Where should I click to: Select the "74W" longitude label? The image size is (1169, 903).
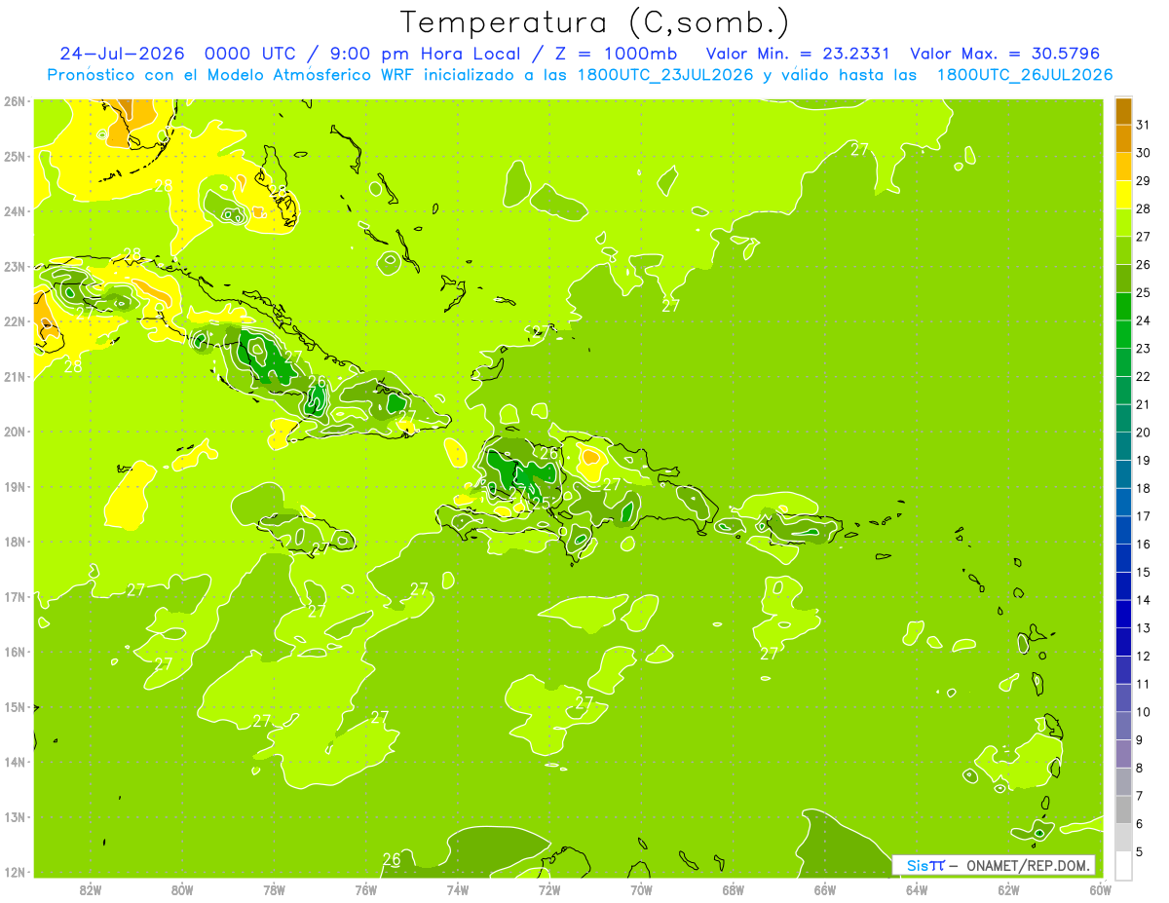pos(458,888)
